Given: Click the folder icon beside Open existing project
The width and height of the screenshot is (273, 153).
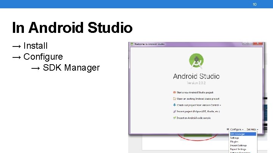Looking at the screenshot, I should pyautogui.click(x=174, y=99).
